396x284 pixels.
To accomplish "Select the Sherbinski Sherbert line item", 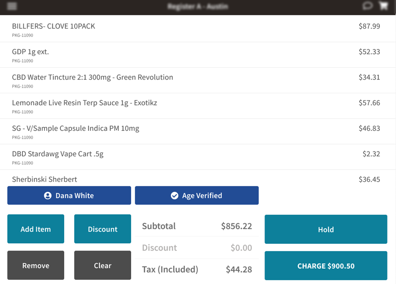I will [x=198, y=178].
